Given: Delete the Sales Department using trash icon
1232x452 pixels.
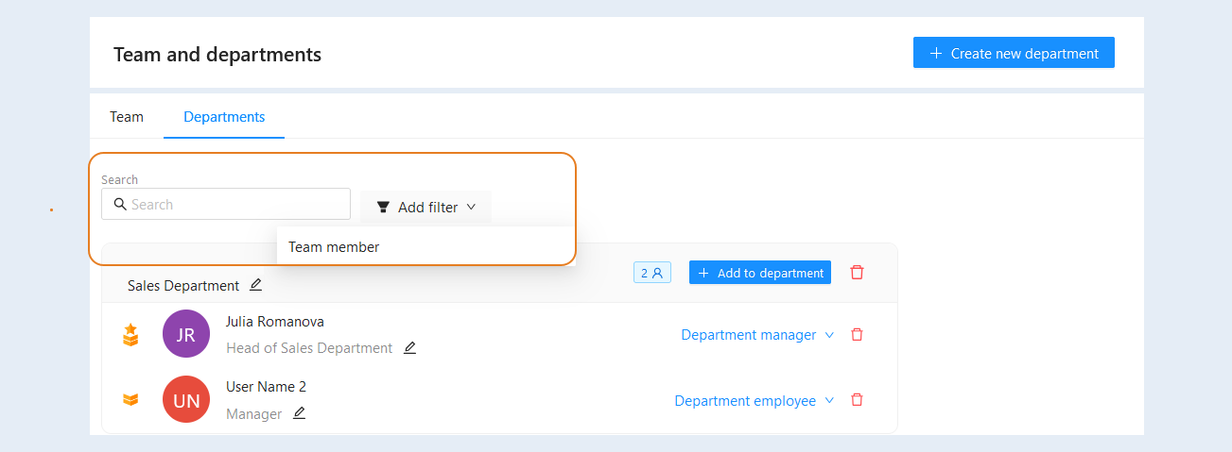Looking at the screenshot, I should tap(857, 273).
